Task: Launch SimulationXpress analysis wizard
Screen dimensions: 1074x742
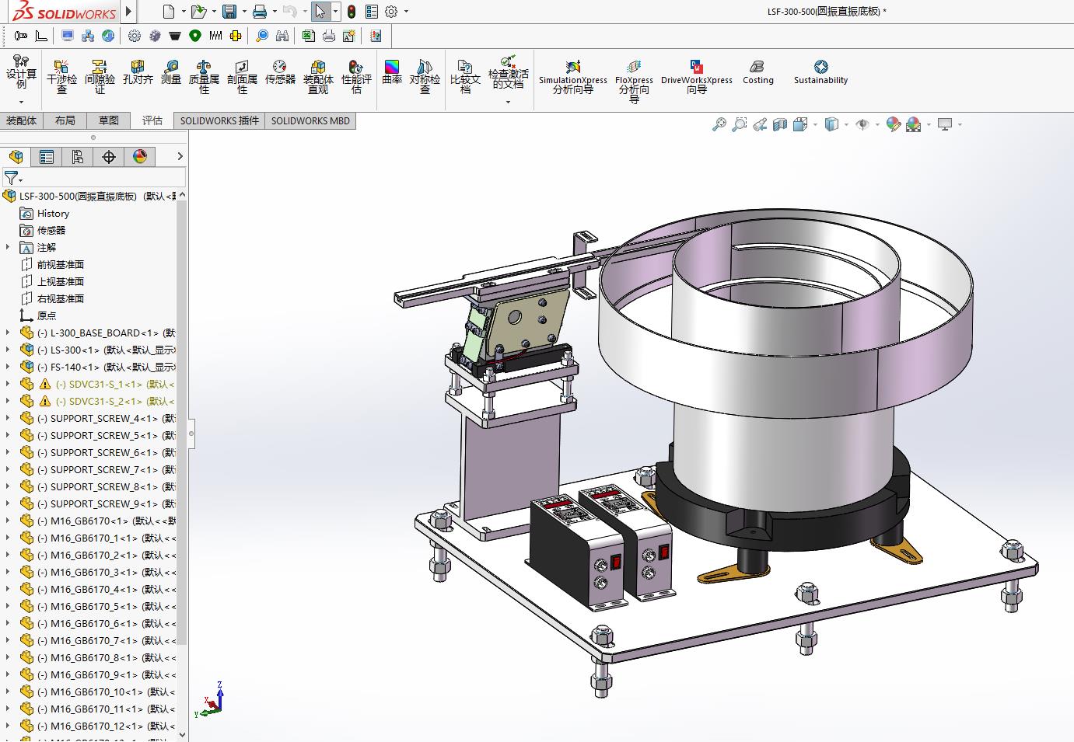Action: pos(573,76)
